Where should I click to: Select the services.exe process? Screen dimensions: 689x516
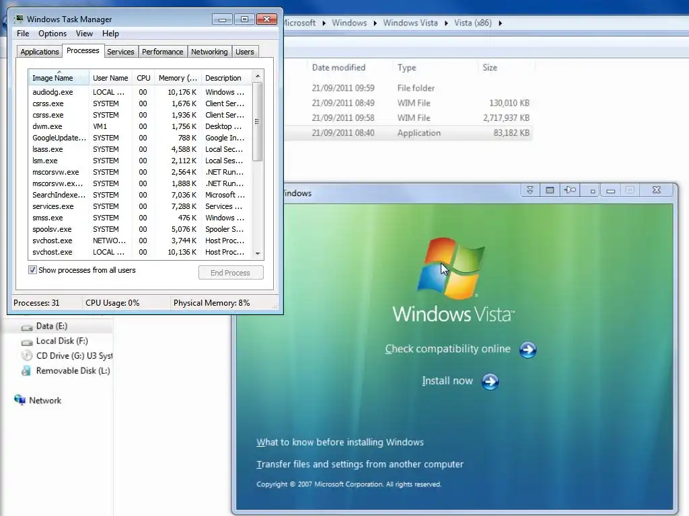pyautogui.click(x=140, y=206)
